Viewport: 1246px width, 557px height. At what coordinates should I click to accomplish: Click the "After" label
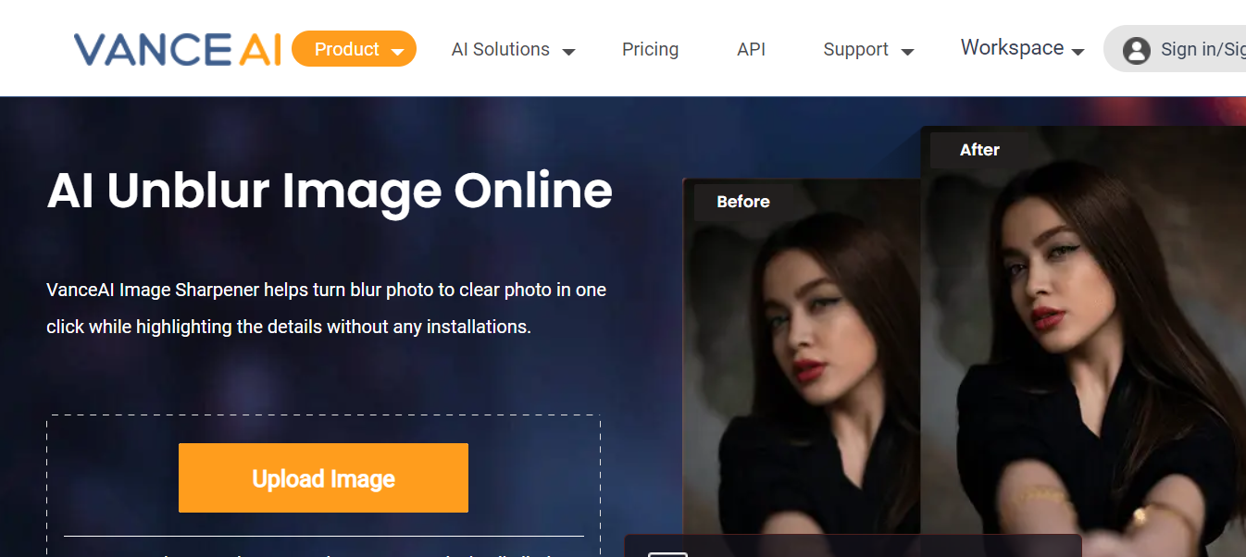[x=979, y=150]
